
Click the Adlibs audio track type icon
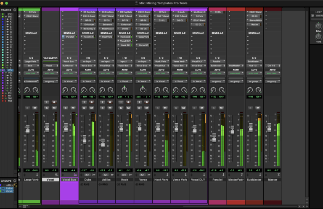(112, 175)
